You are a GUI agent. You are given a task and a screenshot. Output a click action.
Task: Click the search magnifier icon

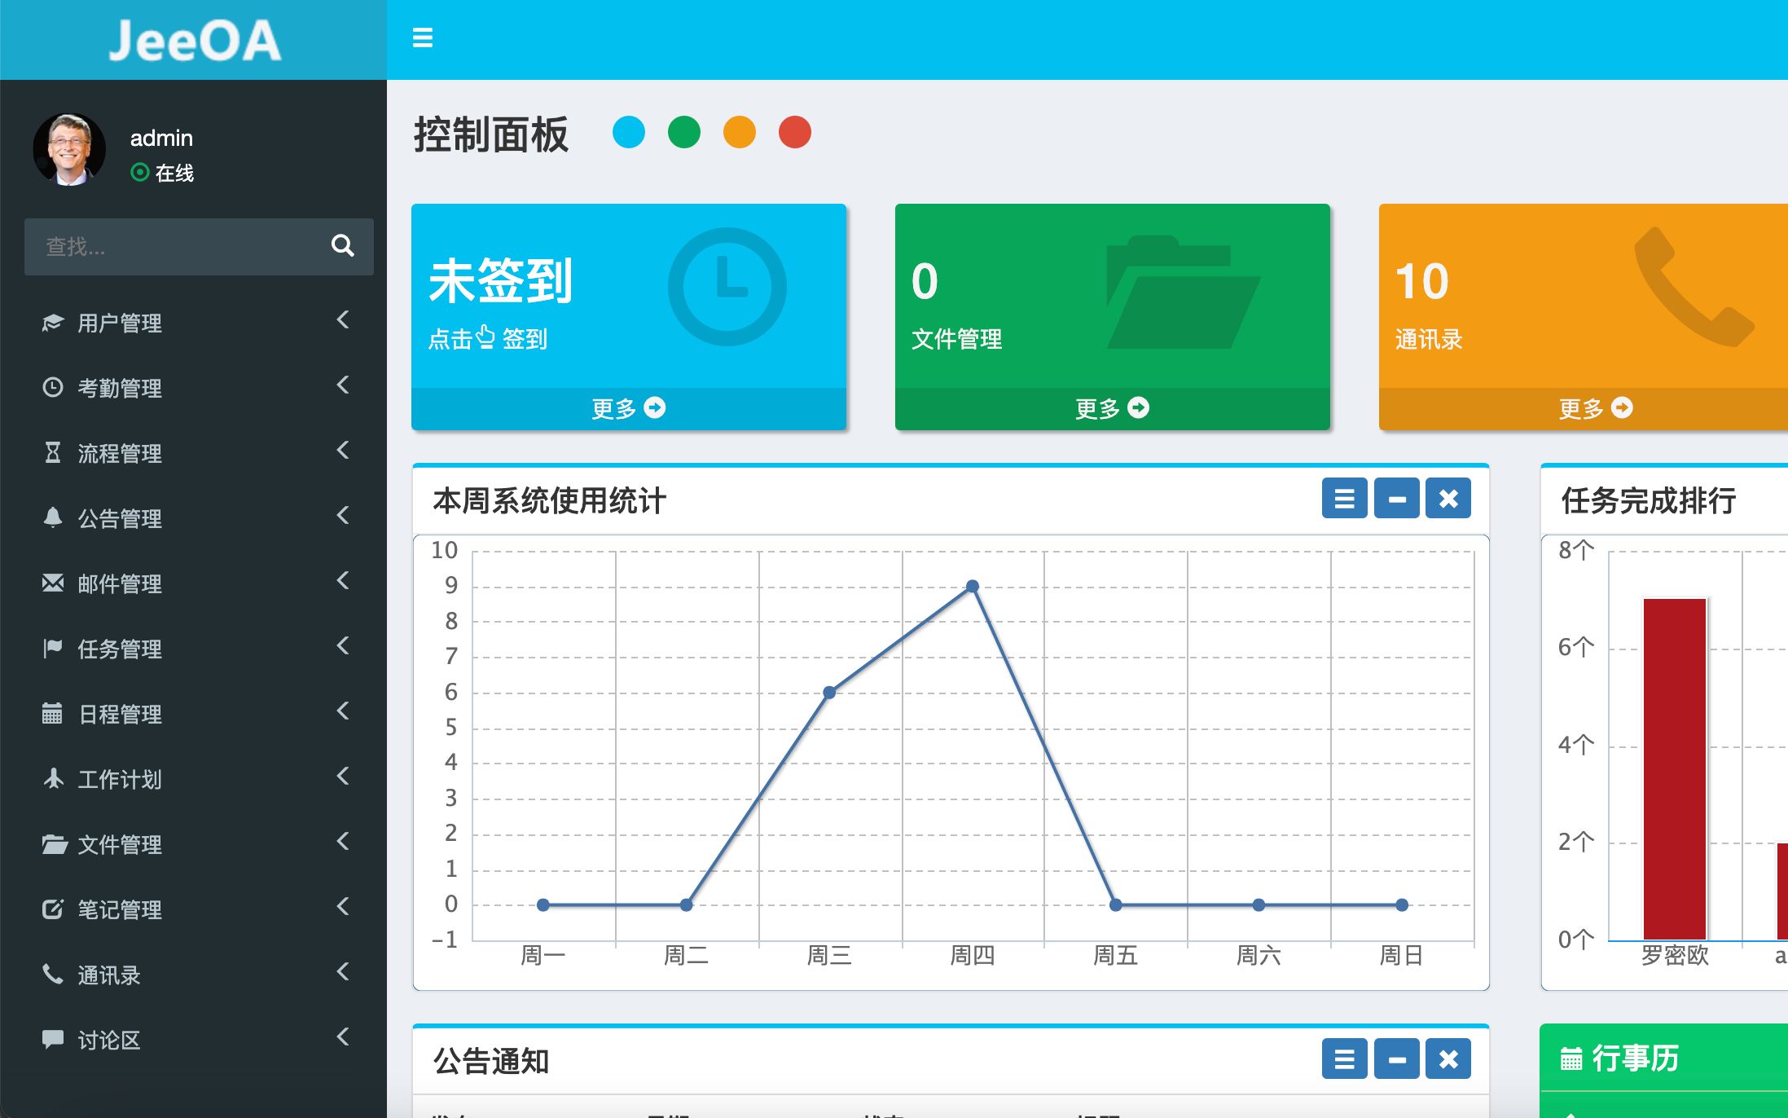coord(342,246)
